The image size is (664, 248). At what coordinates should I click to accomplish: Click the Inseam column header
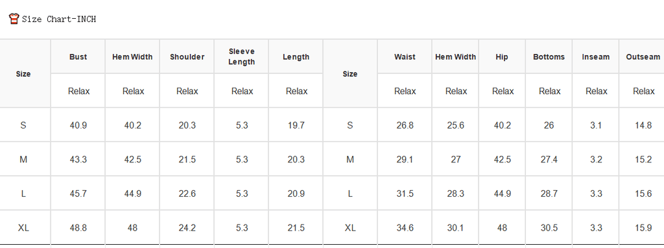tap(596, 57)
